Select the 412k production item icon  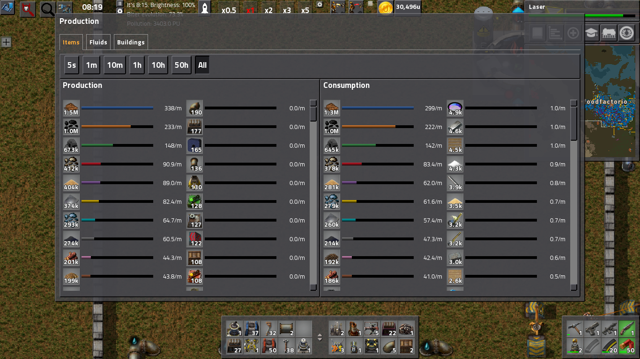point(71,164)
